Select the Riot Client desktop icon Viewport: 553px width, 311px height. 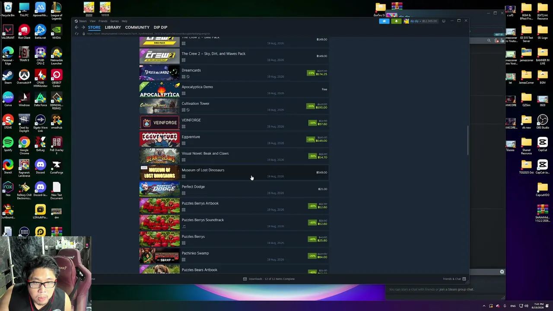tap(24, 32)
